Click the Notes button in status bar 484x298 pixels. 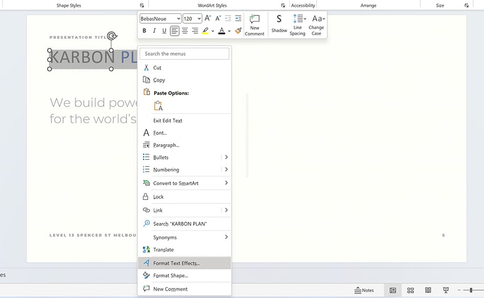click(364, 290)
